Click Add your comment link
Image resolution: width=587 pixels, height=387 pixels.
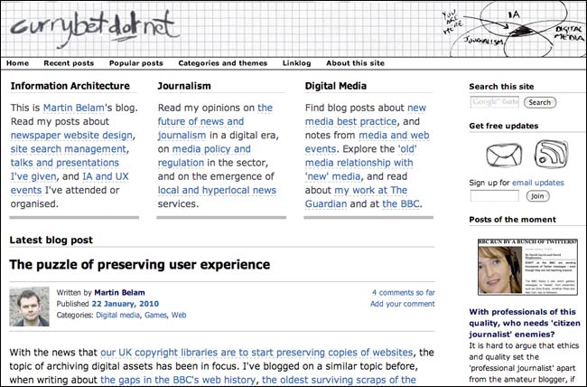point(403,304)
